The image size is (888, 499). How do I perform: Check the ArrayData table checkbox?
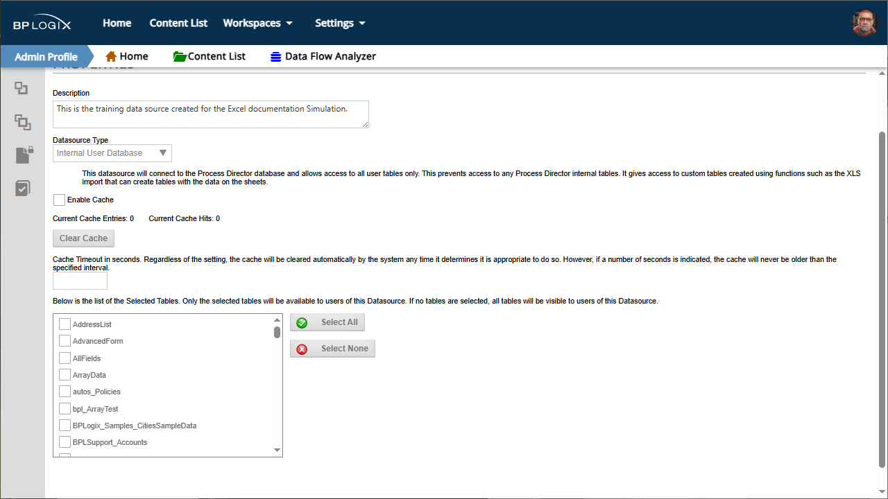[65, 374]
